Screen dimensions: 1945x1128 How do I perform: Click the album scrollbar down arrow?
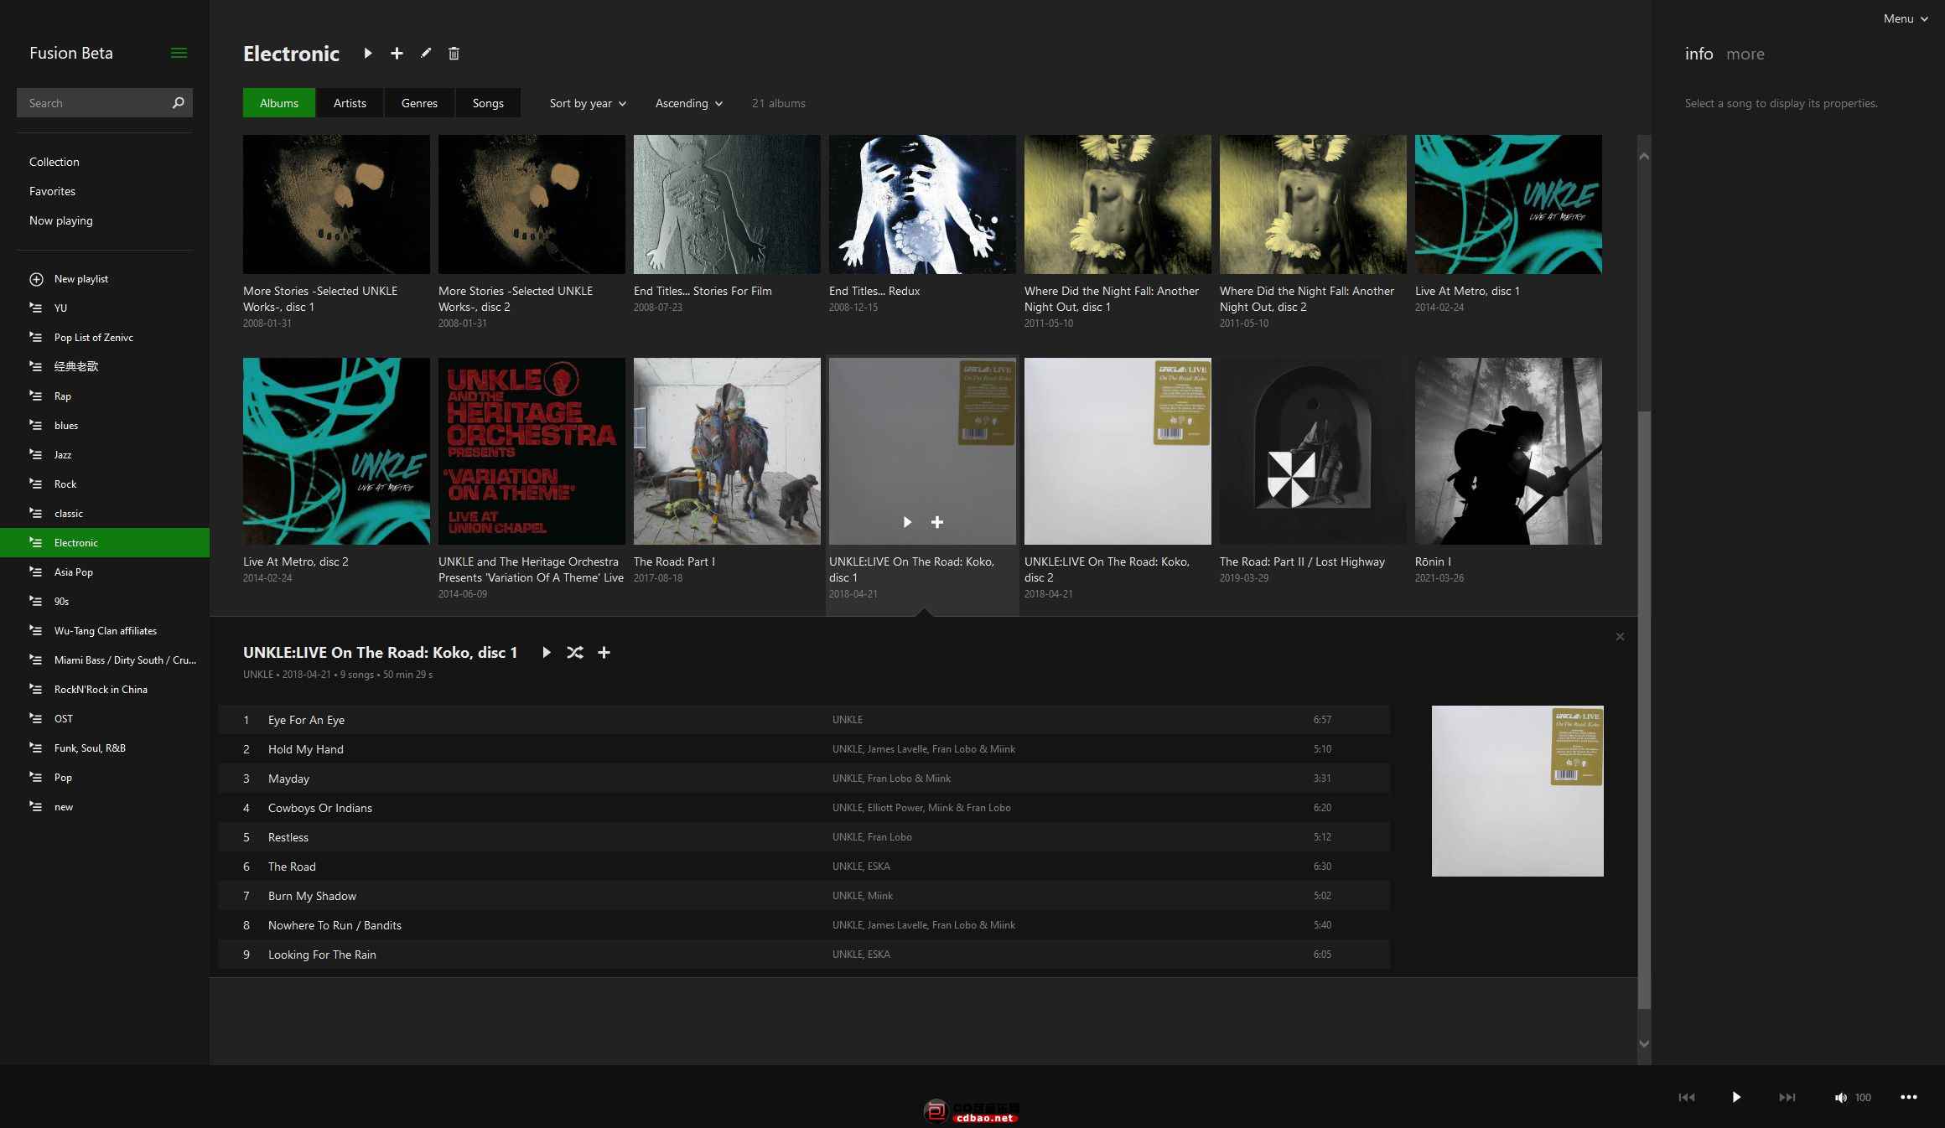pos(1644,1043)
